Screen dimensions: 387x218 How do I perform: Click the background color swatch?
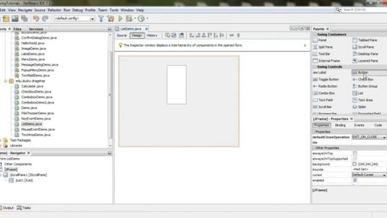point(355,164)
